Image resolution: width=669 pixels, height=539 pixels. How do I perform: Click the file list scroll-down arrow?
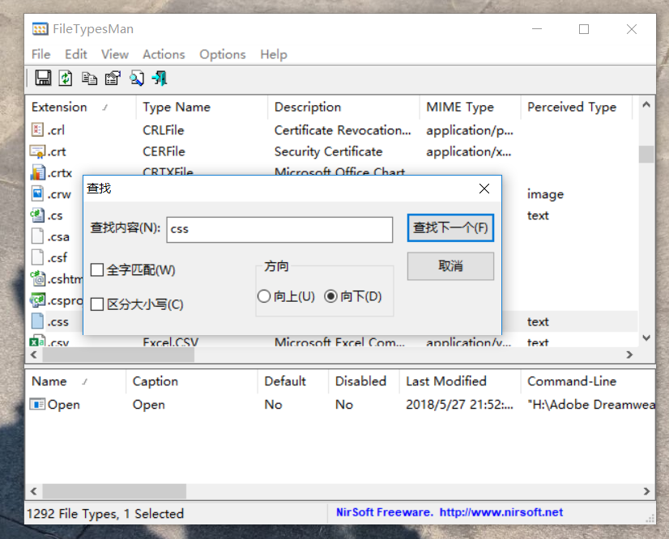[x=646, y=338]
